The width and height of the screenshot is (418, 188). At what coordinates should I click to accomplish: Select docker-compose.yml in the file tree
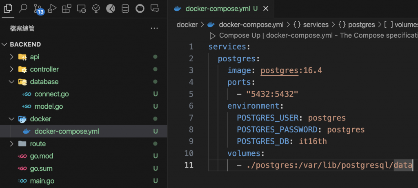(x=84, y=131)
